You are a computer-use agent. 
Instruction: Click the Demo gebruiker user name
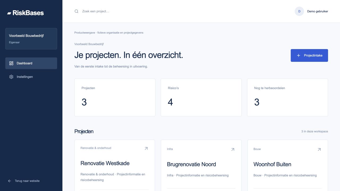click(x=318, y=11)
